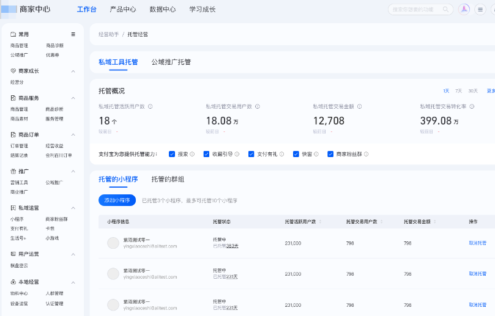Toggle the fourth checkbox, between 支付有礼 and 商家粉丝群
This screenshot has width=495, height=316.
coord(296,154)
